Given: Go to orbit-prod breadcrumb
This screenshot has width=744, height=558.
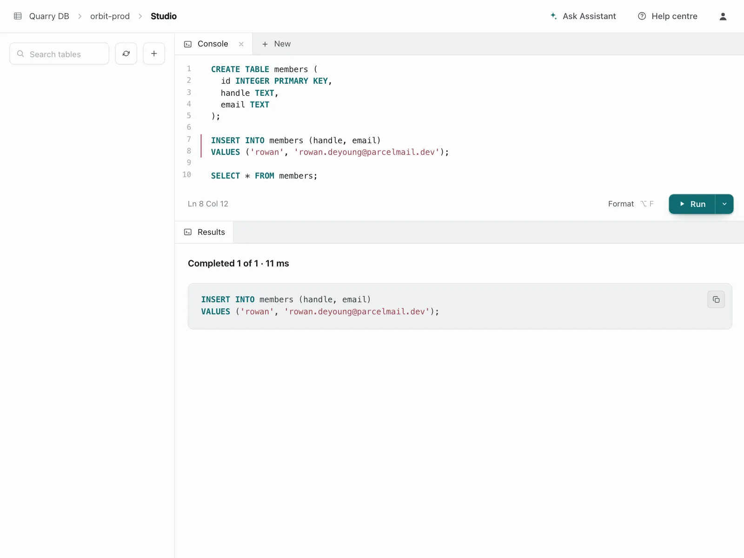Looking at the screenshot, I should coord(110,16).
